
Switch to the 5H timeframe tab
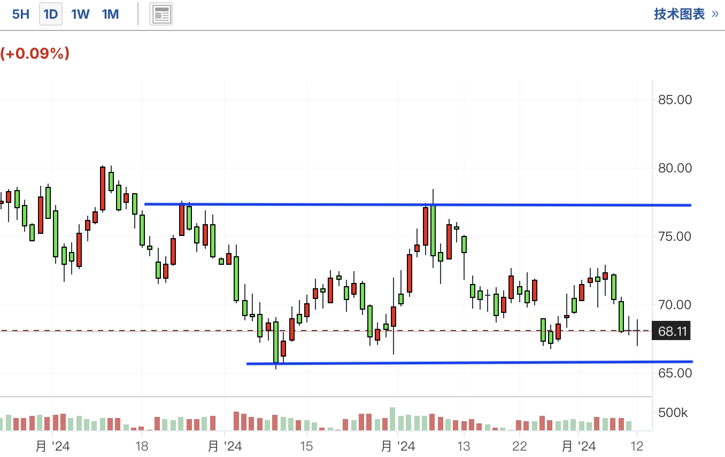21,14
